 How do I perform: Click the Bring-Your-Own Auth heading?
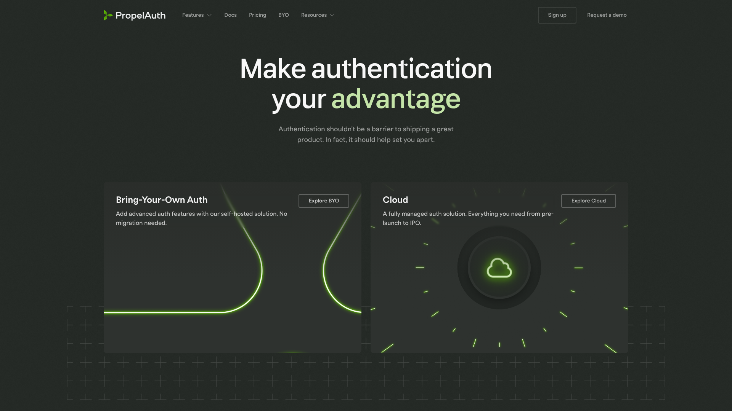tap(161, 200)
